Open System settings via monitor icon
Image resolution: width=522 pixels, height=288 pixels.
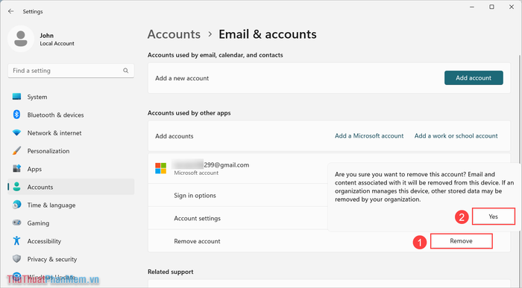coord(16,97)
